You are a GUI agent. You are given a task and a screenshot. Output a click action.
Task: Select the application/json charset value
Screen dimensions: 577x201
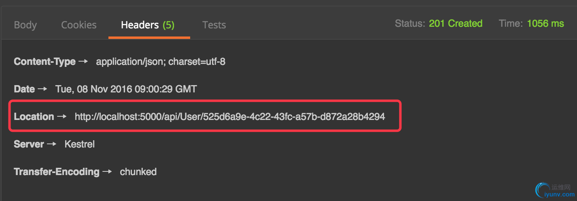161,62
